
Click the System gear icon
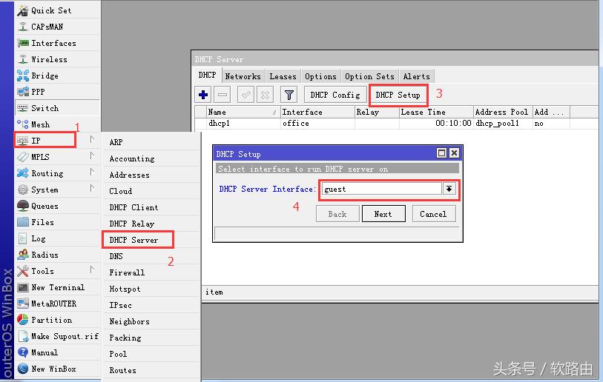(x=23, y=190)
